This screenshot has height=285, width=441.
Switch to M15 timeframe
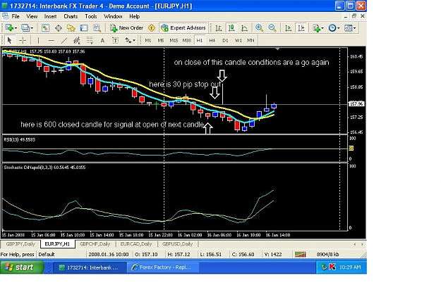coord(174,40)
